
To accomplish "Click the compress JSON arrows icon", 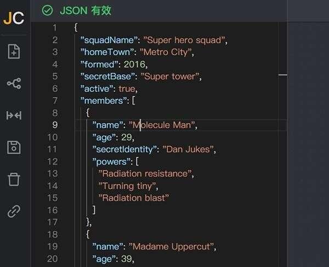I will click(x=14, y=115).
